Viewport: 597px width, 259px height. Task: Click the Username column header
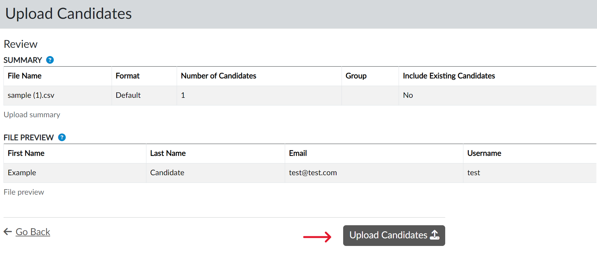tap(484, 153)
